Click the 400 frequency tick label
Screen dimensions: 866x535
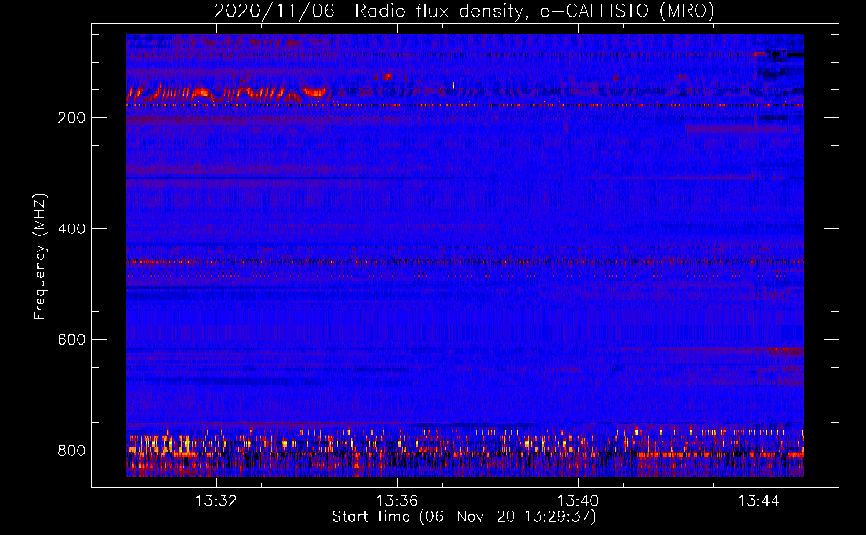[x=71, y=229]
